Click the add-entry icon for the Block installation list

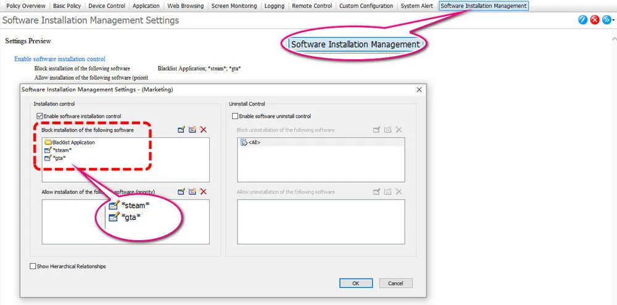pos(181,130)
